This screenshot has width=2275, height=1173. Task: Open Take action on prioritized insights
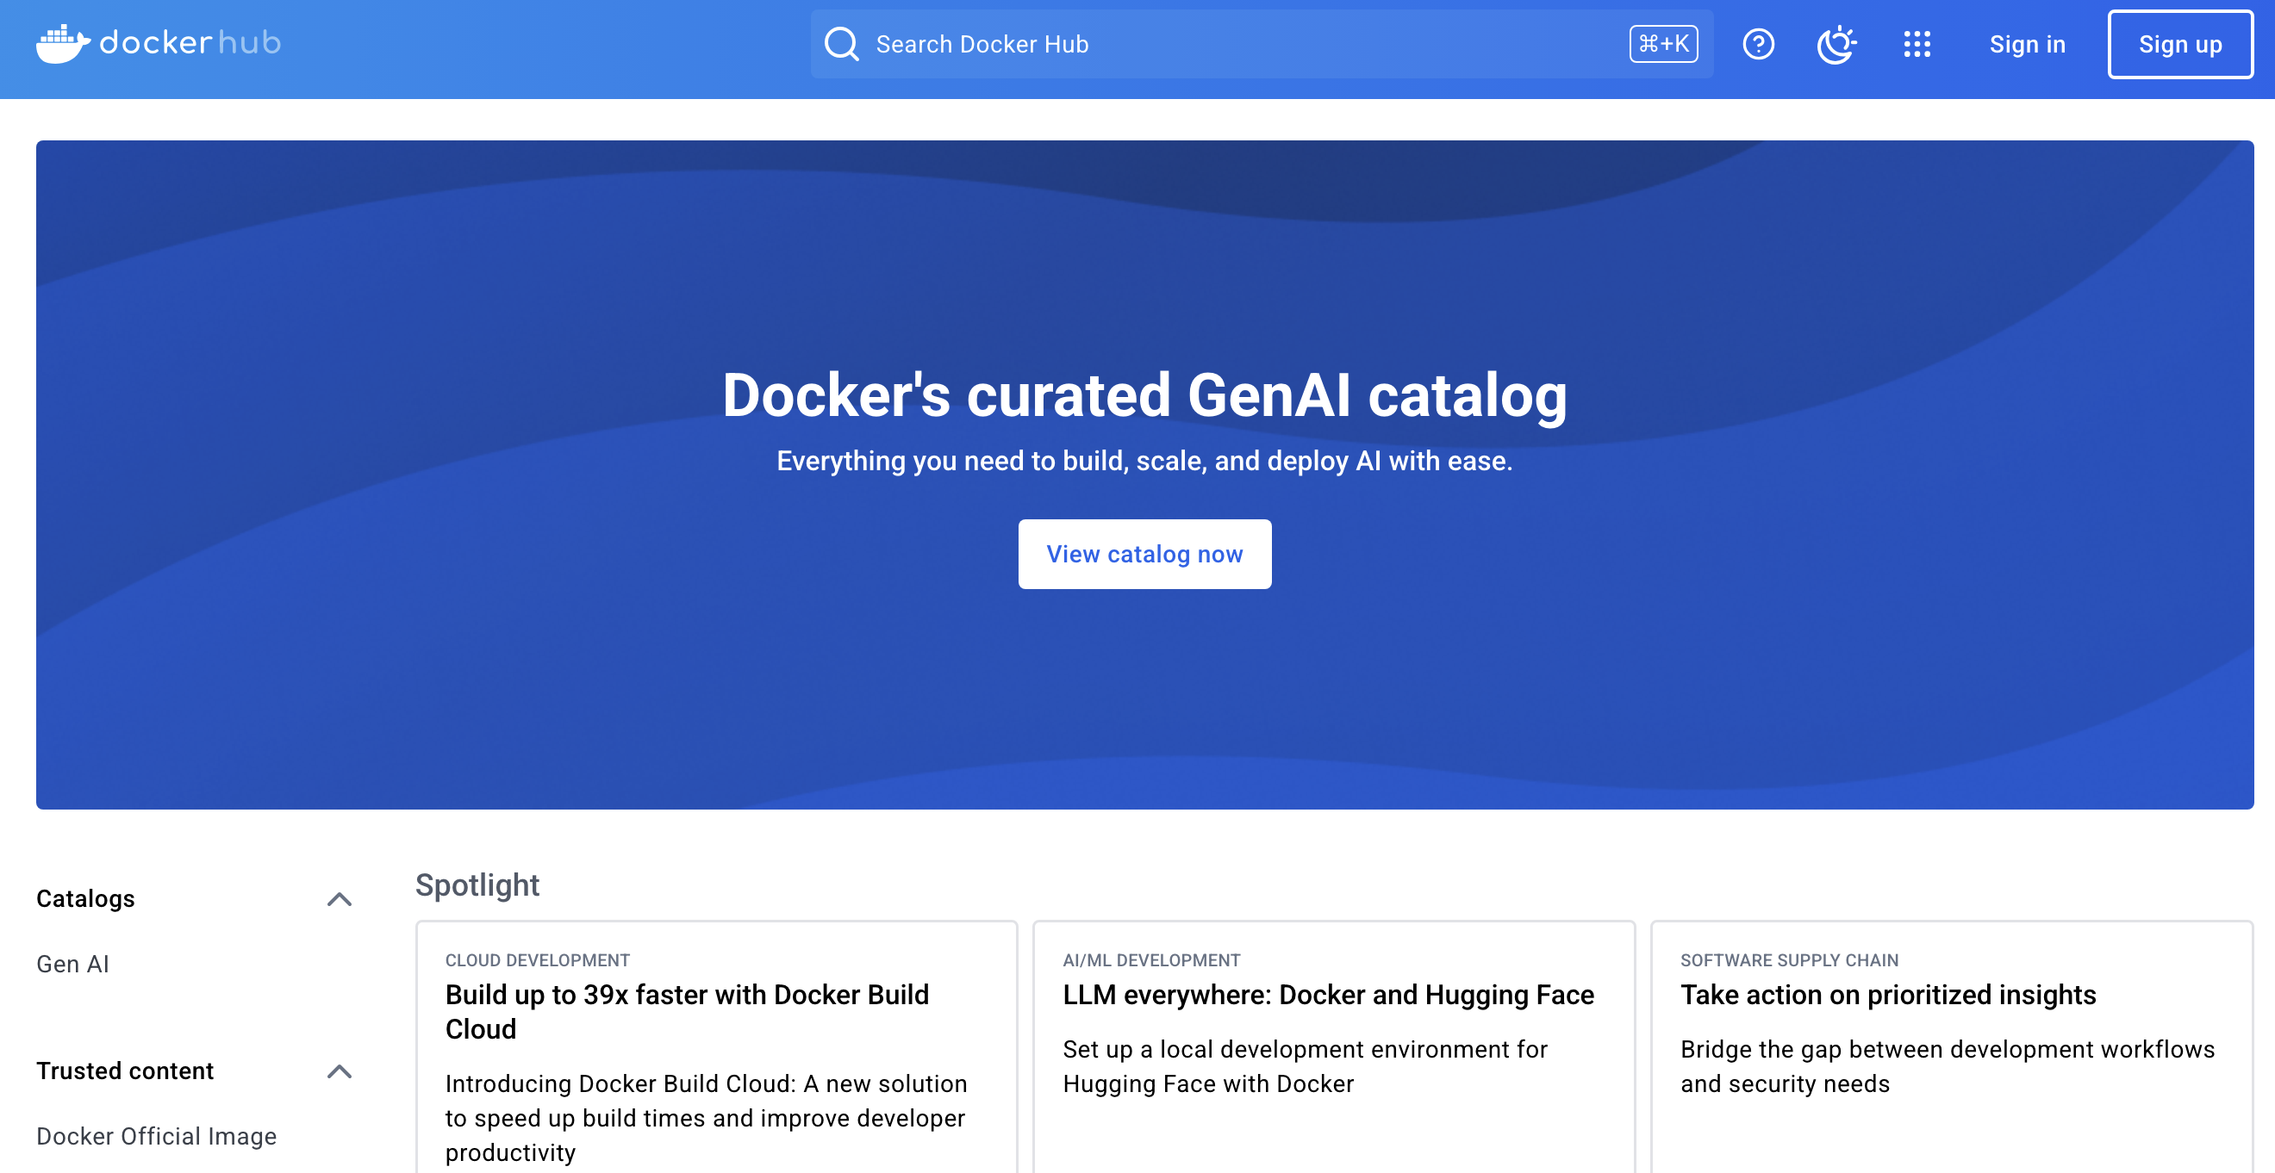1887,994
